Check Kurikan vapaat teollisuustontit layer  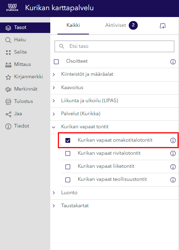click(x=68, y=180)
